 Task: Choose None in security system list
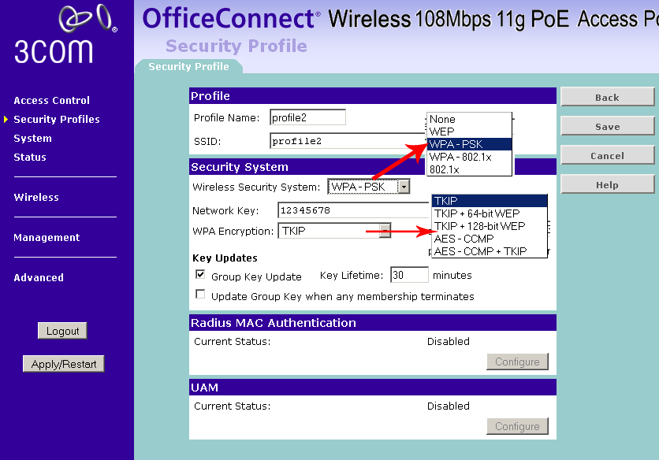click(469, 119)
